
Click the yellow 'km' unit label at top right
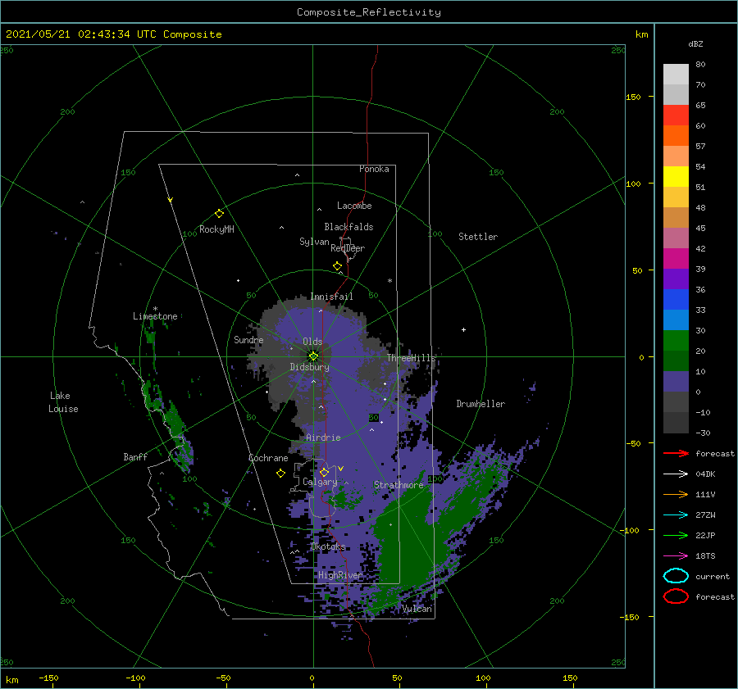(641, 34)
